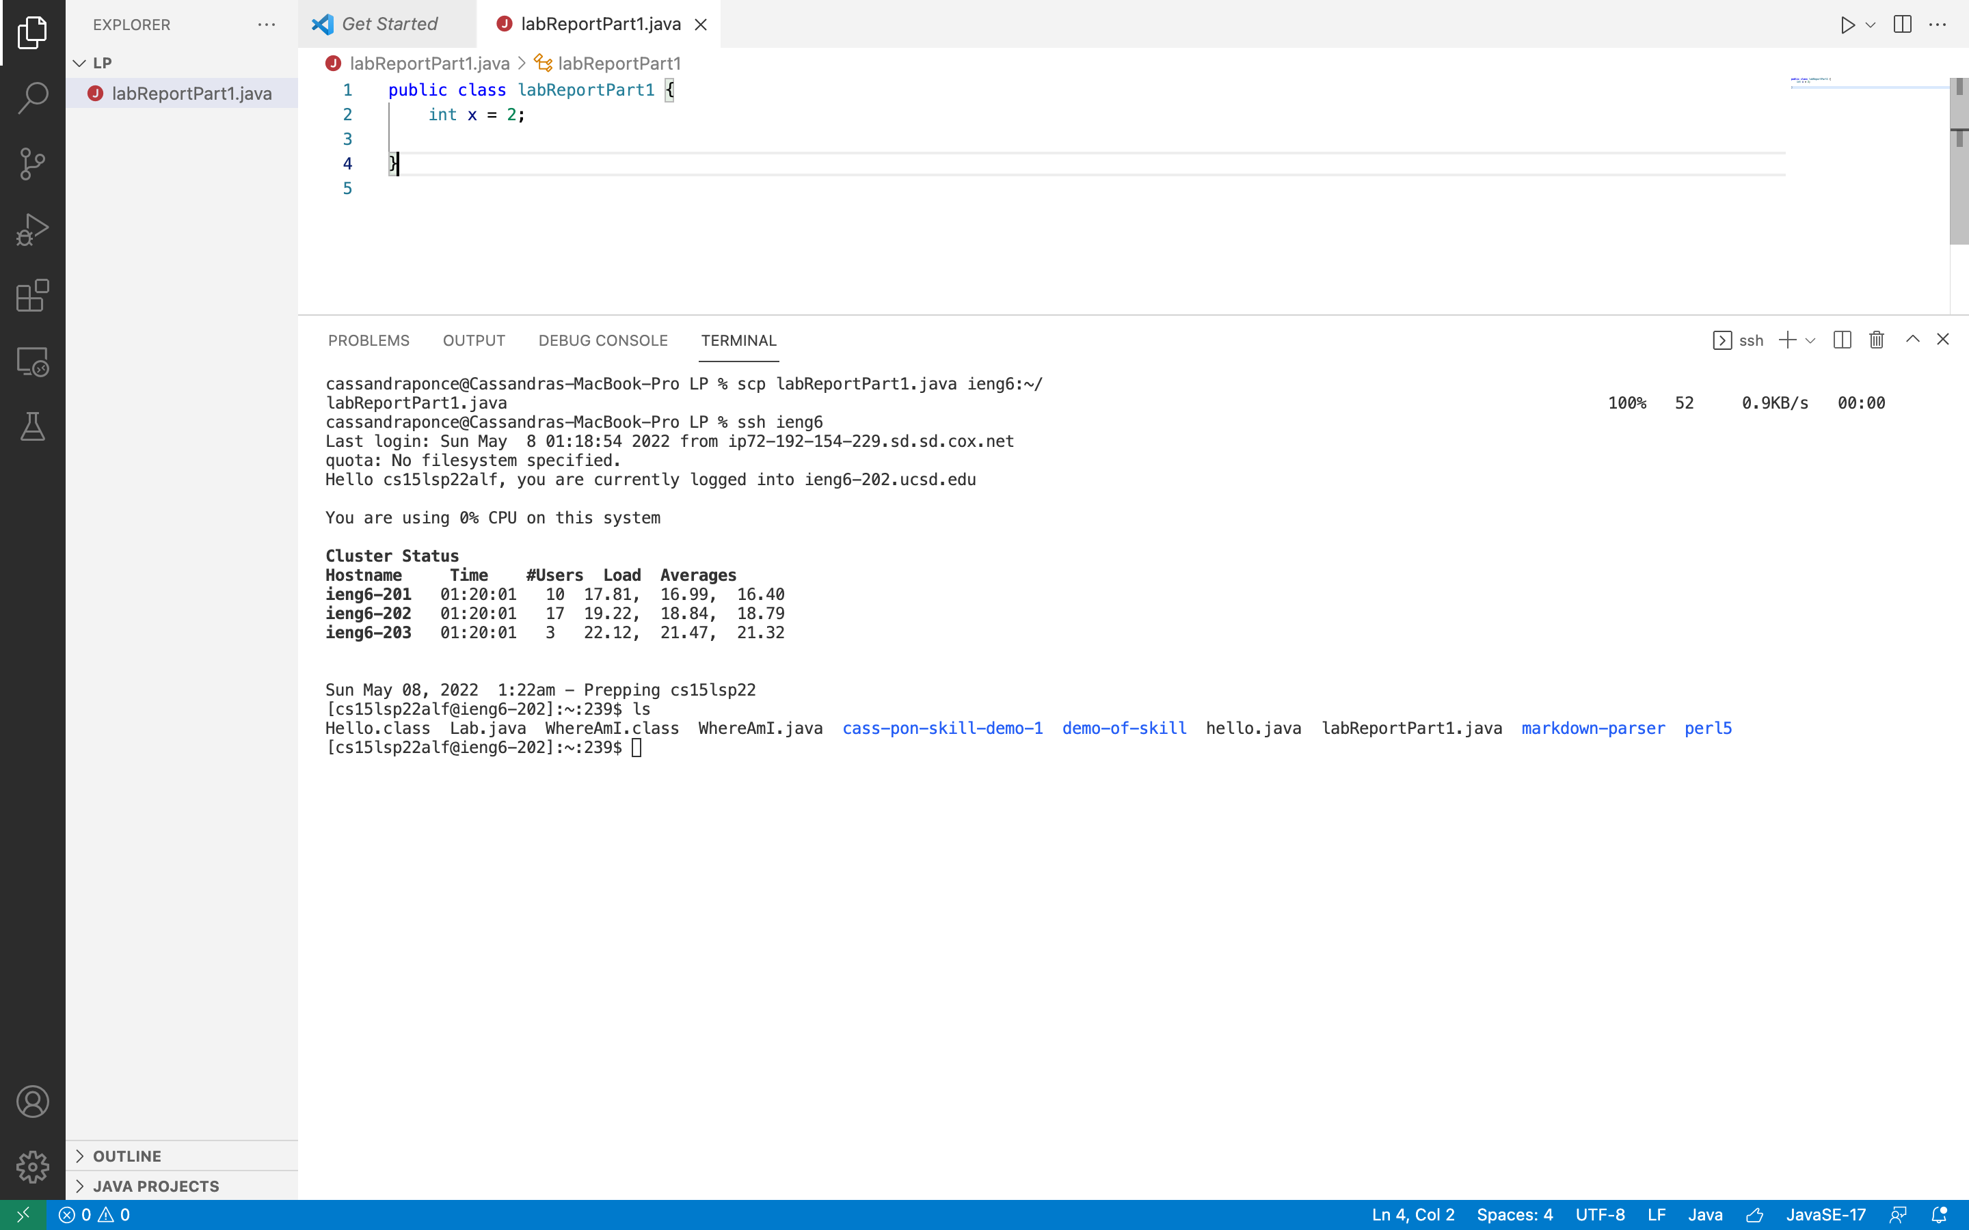Screen dimensions: 1969x1230
Task: Close the bottom panel
Action: pos(1943,339)
